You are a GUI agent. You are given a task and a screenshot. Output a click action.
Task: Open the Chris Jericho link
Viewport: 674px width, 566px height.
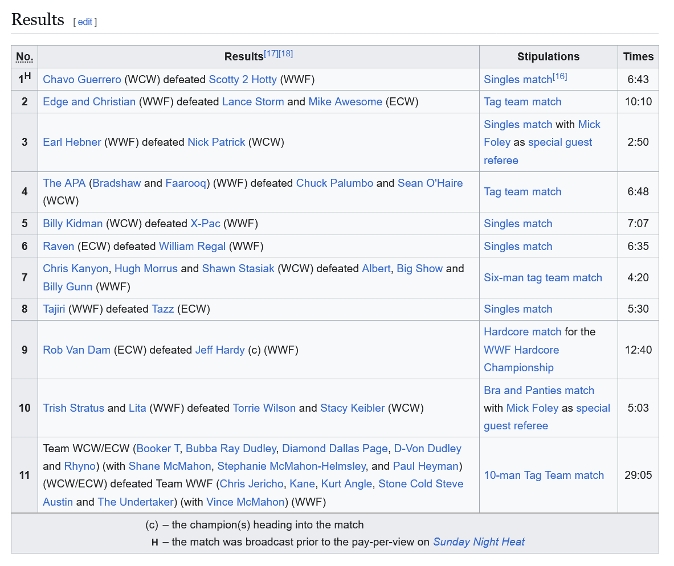(x=251, y=484)
